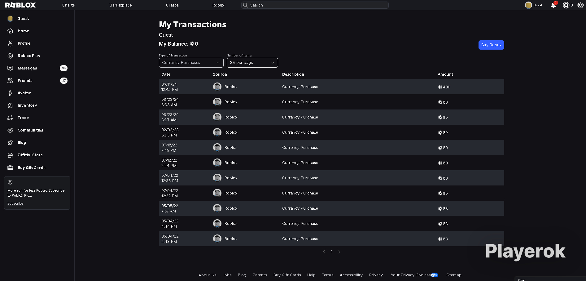Click the Description column header

(x=293, y=74)
